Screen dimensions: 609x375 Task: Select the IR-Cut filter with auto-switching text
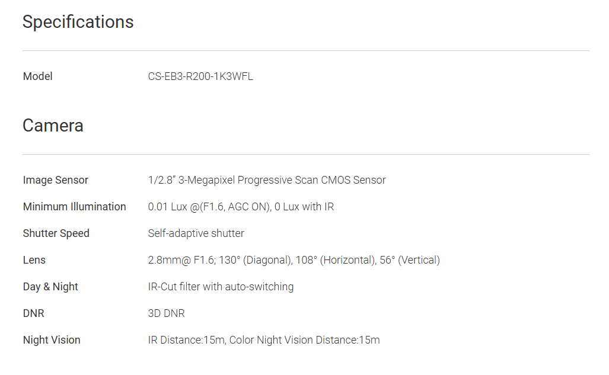(x=221, y=287)
